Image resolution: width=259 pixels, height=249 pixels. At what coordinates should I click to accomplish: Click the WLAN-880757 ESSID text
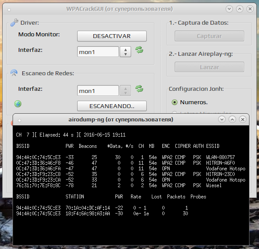[220, 157]
